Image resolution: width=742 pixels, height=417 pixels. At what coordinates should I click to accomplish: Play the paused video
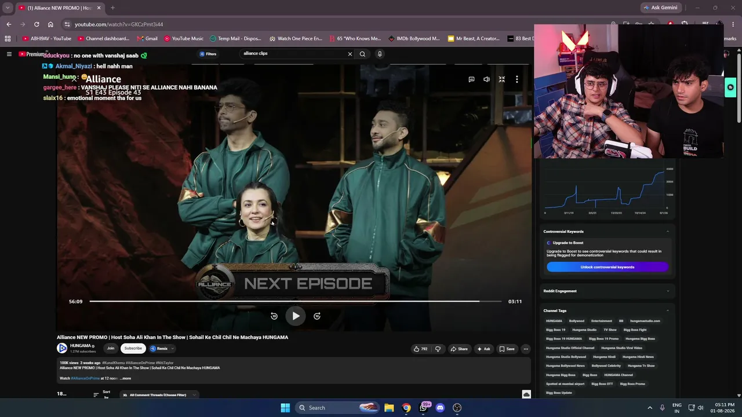[x=296, y=316]
